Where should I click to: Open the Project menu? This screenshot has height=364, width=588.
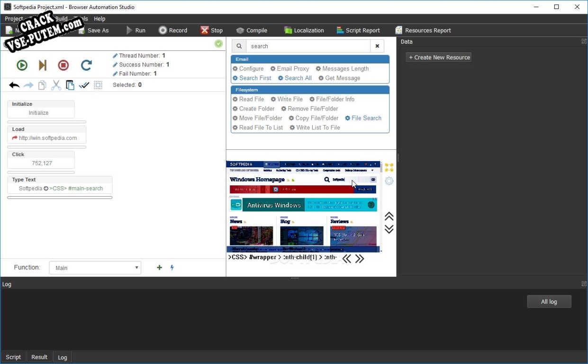tap(14, 19)
